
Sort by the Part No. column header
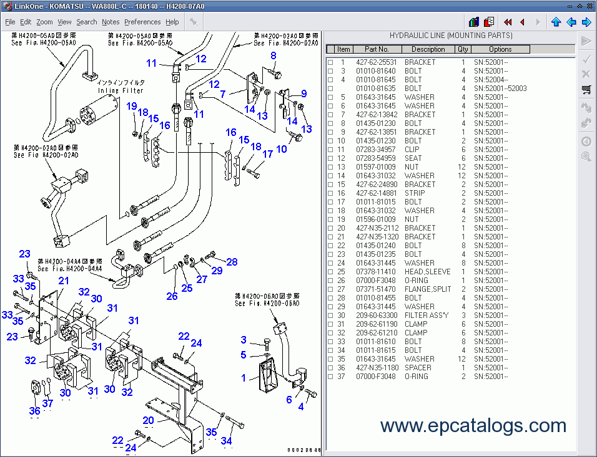pos(377,49)
